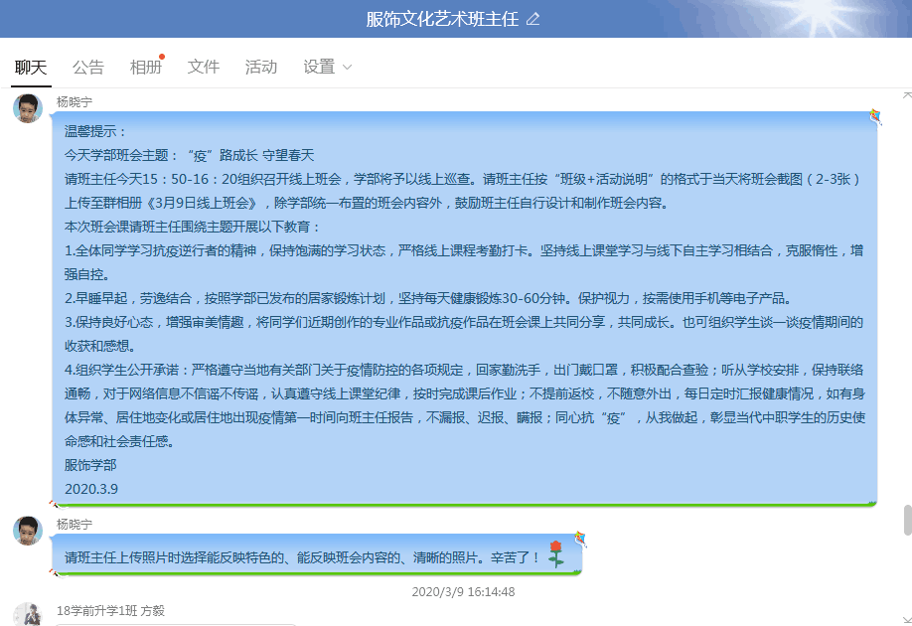Click the avatar of 18学前升学1班 方毅
912x626 pixels.
28,615
